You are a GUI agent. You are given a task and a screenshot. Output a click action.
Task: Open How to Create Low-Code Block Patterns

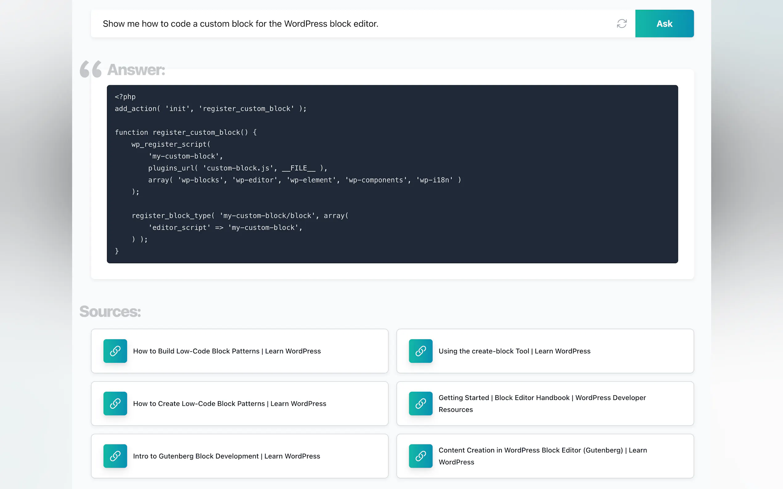point(229,403)
